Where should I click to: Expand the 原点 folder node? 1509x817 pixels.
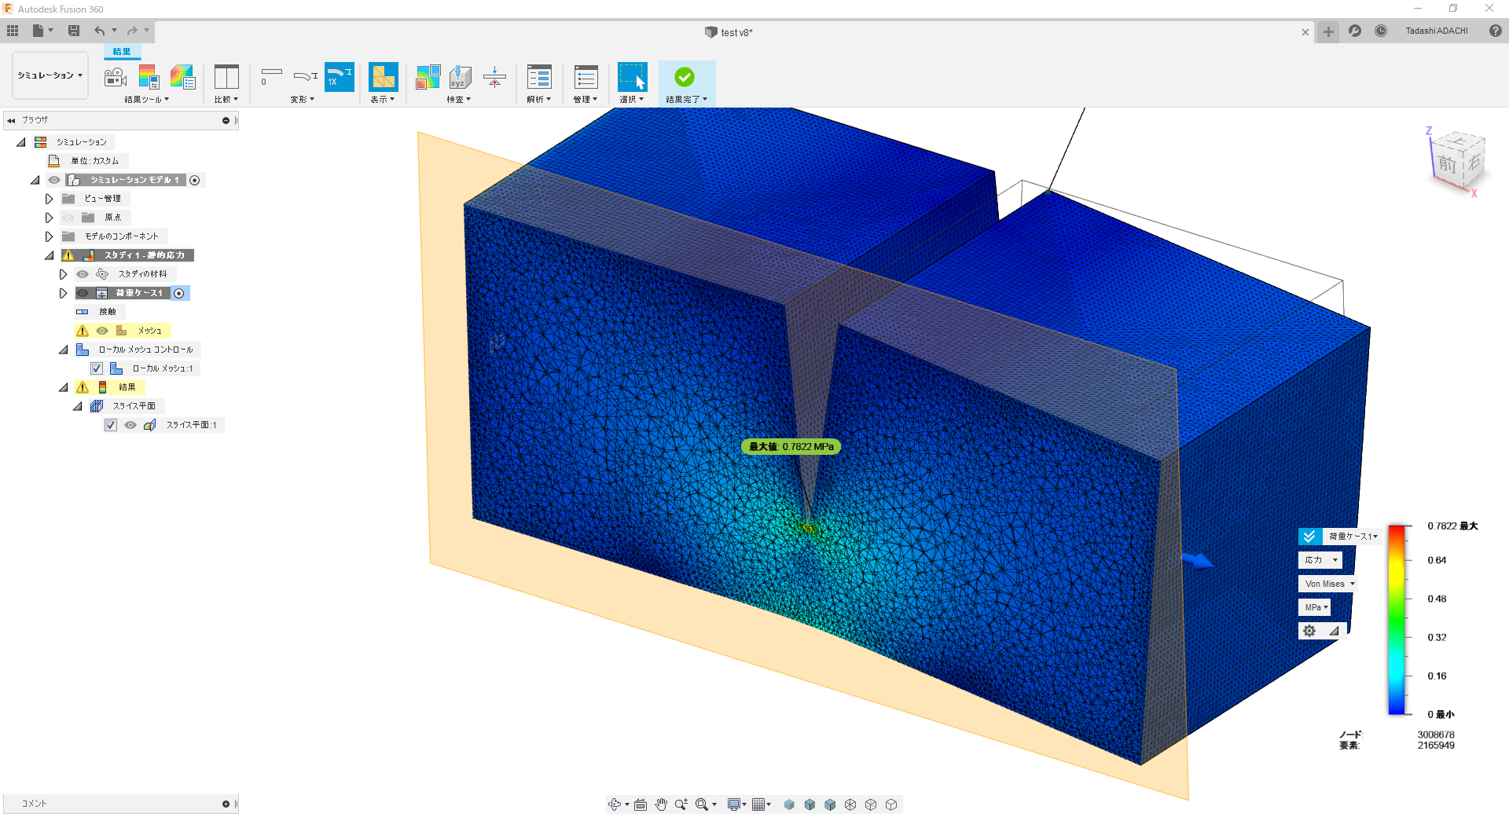(x=49, y=218)
